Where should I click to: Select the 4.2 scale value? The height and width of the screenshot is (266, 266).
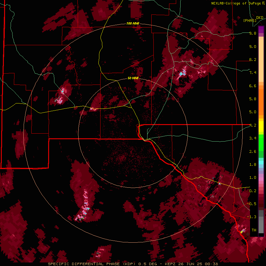point(253,125)
